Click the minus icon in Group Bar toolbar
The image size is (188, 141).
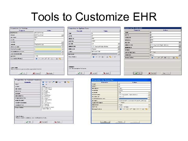[124, 109]
